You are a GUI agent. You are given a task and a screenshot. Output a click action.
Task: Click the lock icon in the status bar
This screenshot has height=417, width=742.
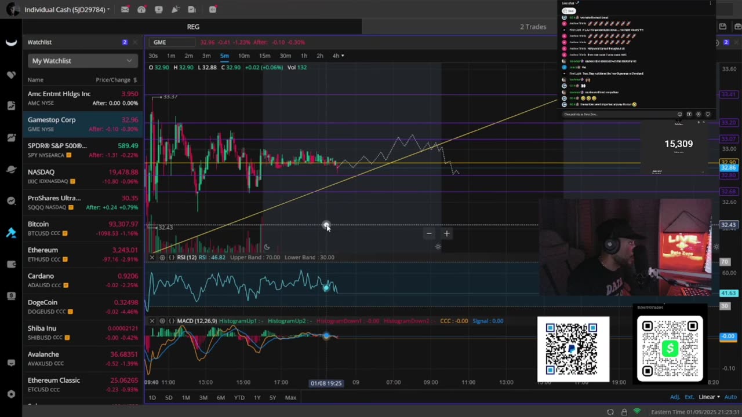[624, 412]
